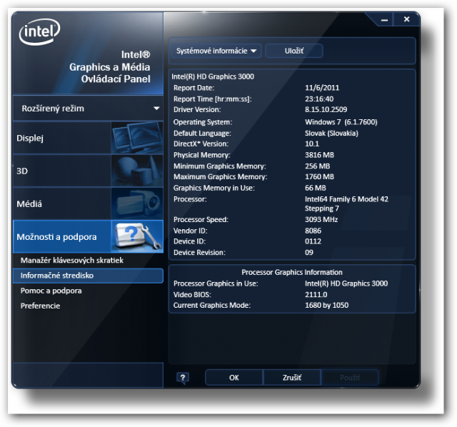Close the Intel control panel window
This screenshot has width=457, height=427.
pos(406,19)
